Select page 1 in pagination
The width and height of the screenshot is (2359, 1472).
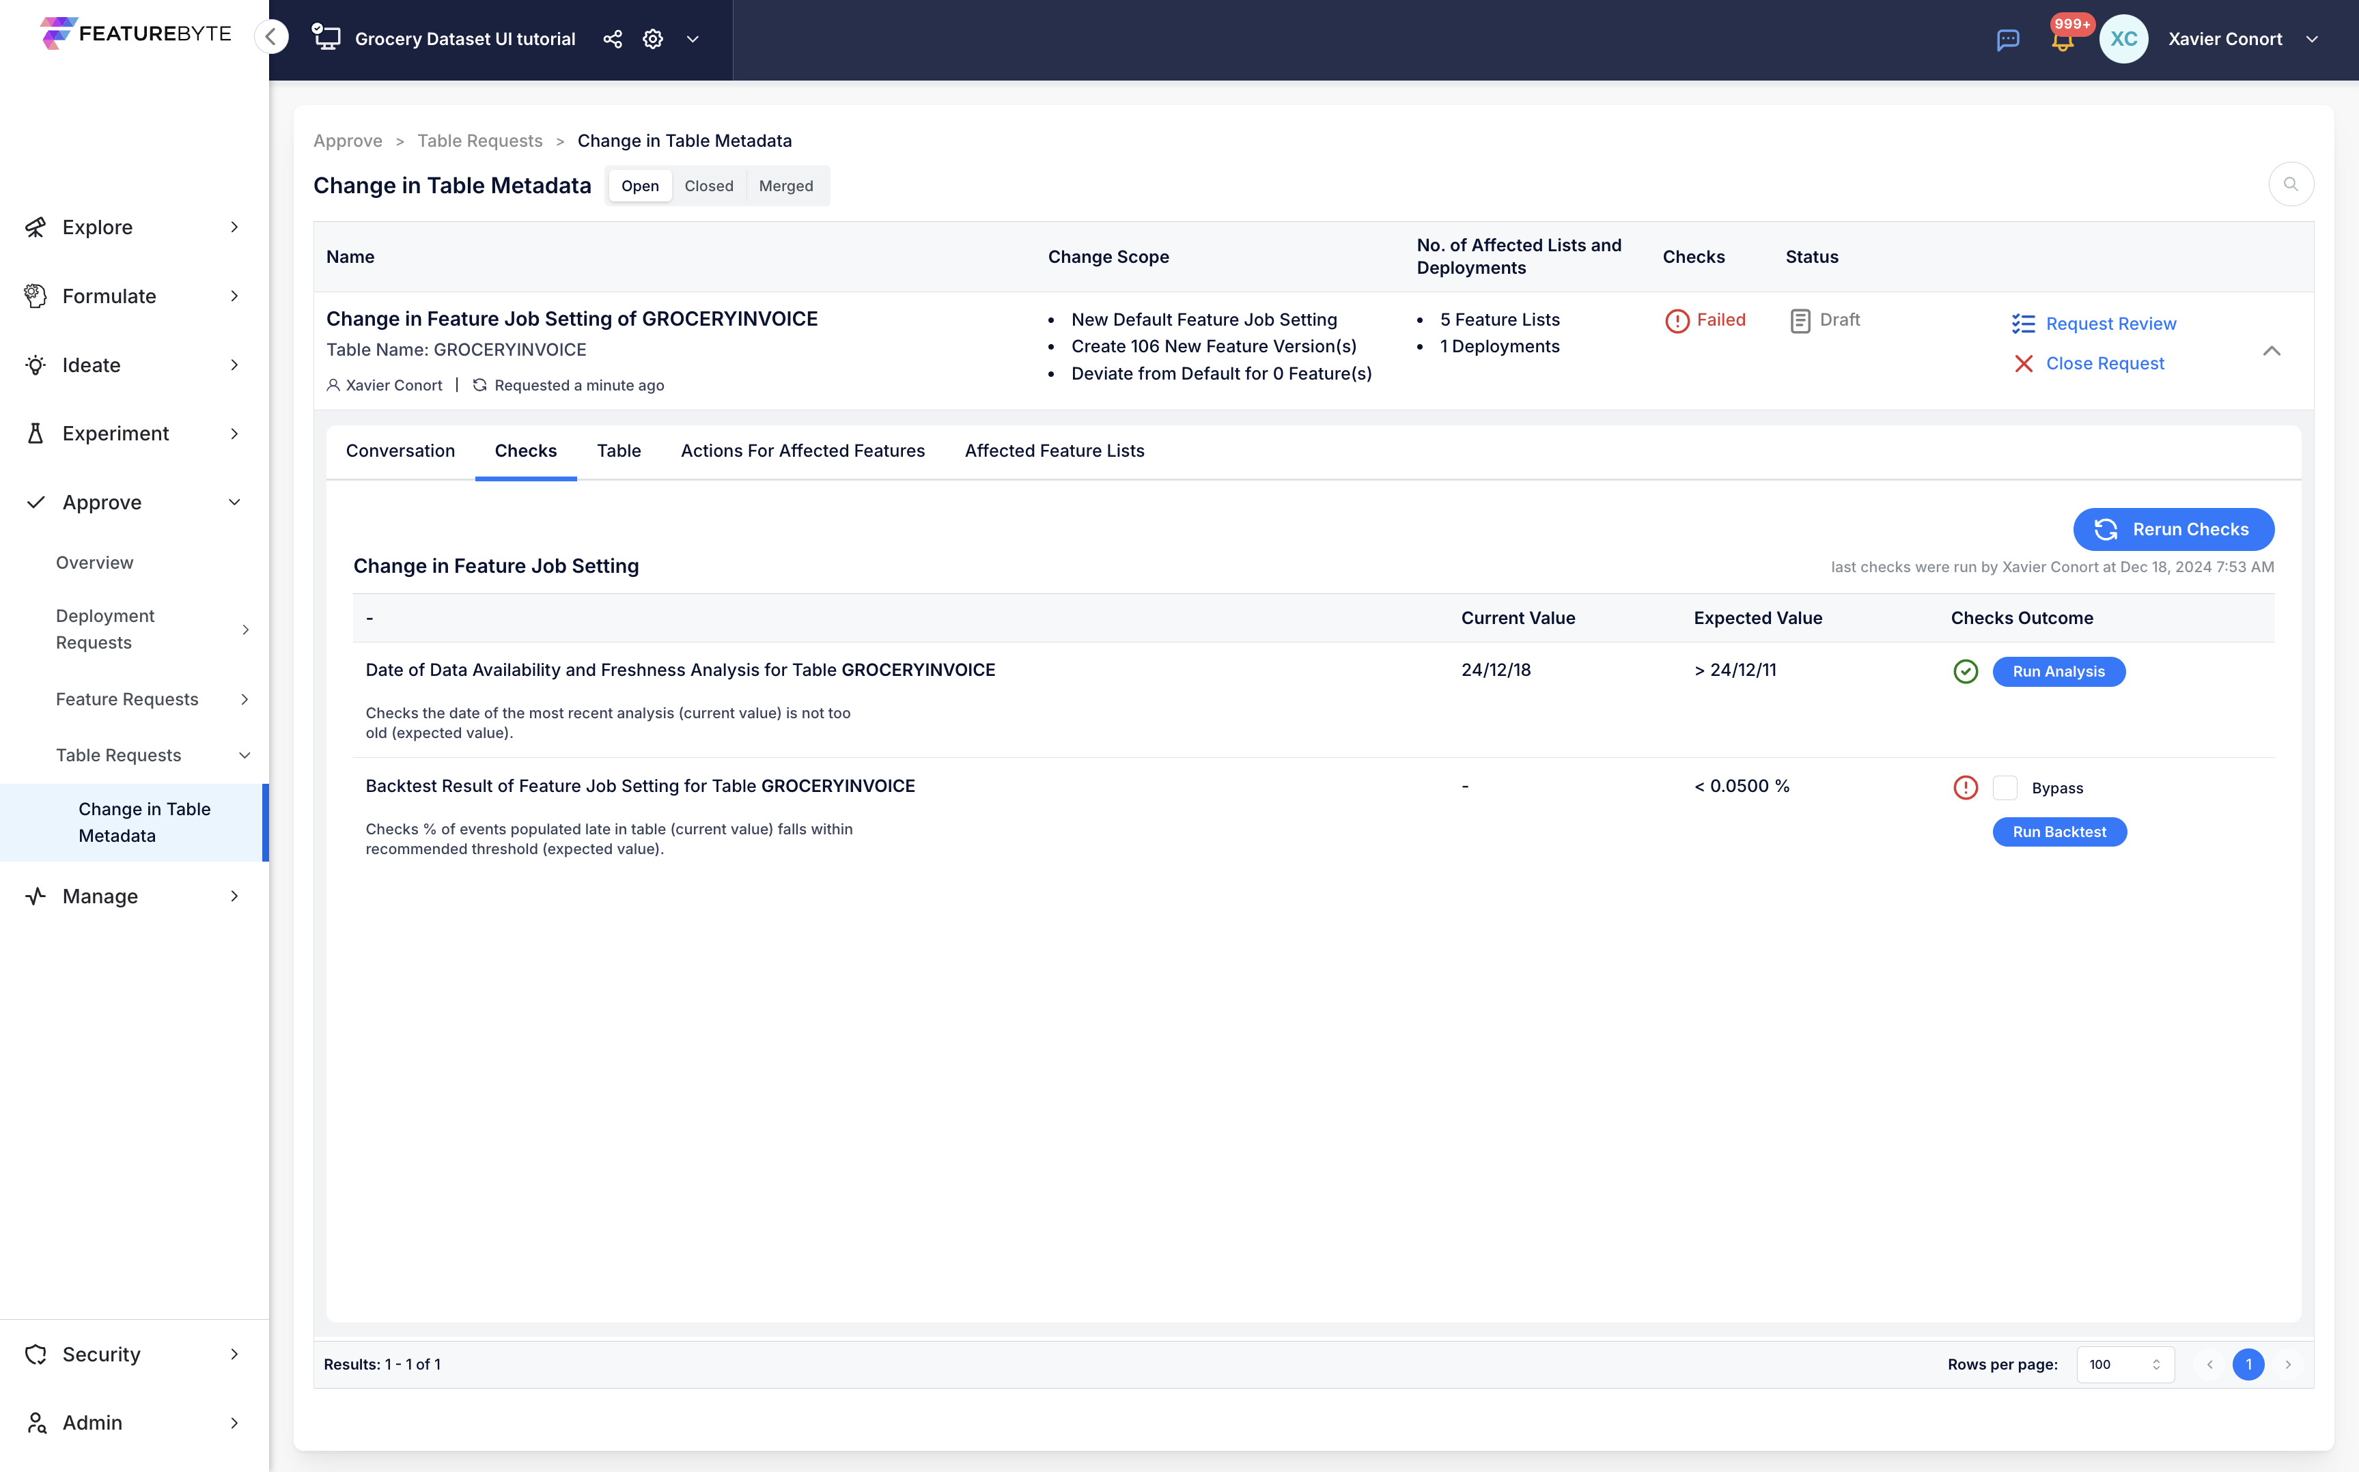click(x=2248, y=1365)
